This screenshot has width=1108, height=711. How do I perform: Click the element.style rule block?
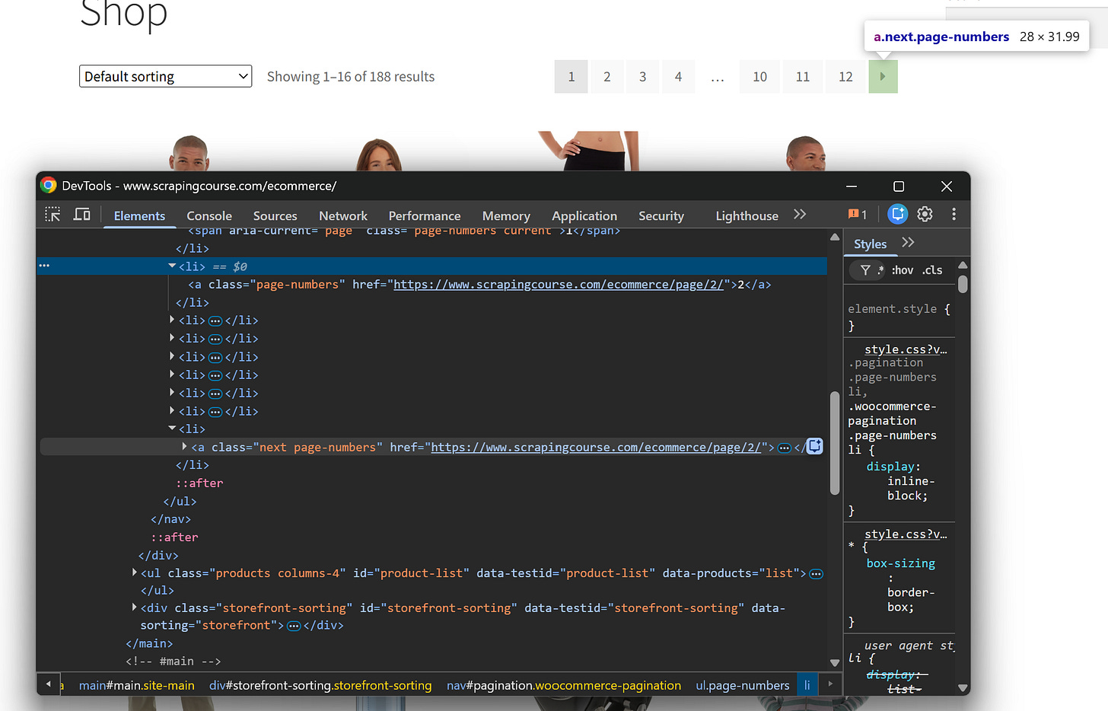pyautogui.click(x=899, y=317)
